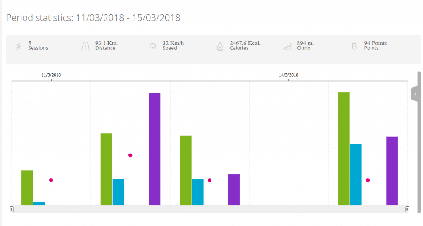Viewport: 423px width, 226px height.
Task: Click the rightmost purple bar
Action: (x=392, y=170)
